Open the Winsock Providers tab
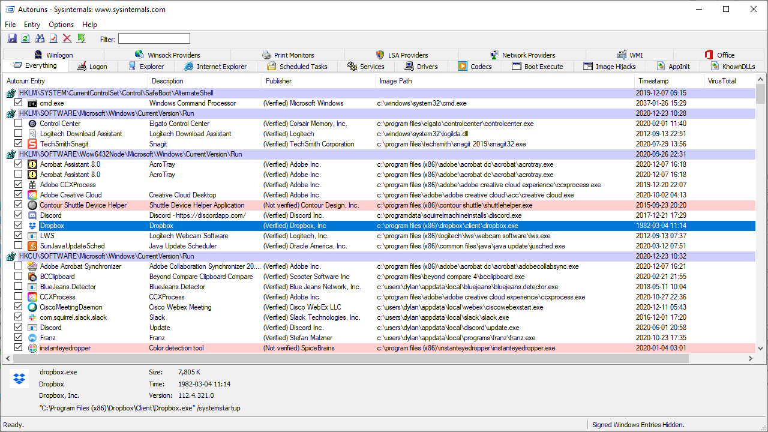768x432 pixels. tap(167, 55)
